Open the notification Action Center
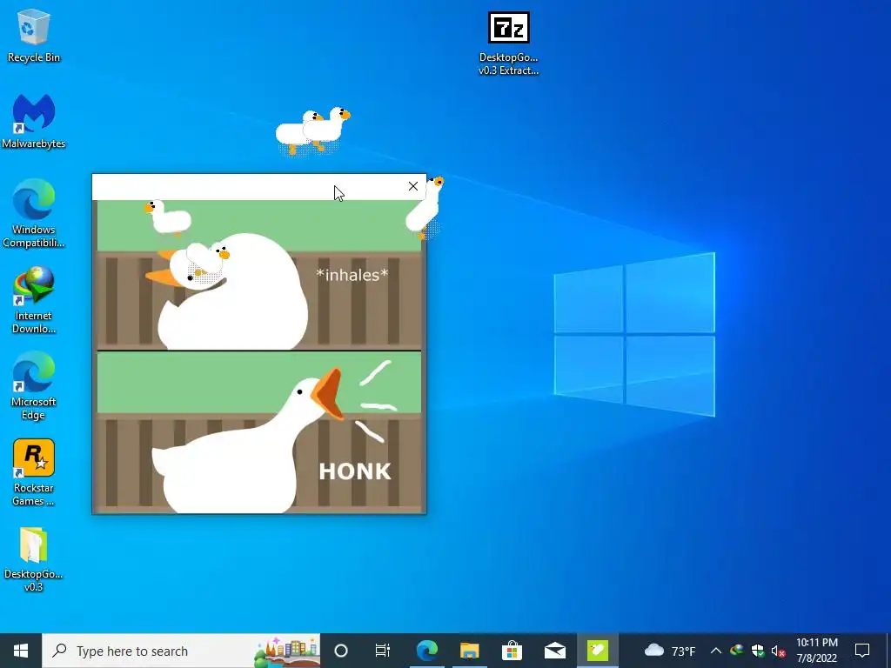891x668 pixels. [x=862, y=651]
